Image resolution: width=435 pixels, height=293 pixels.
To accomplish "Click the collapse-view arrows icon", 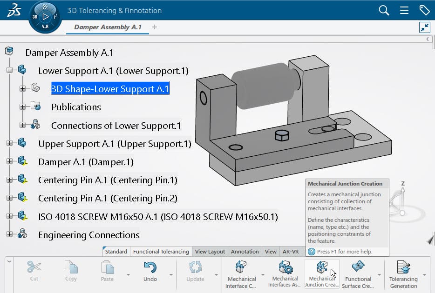I will [425, 27].
